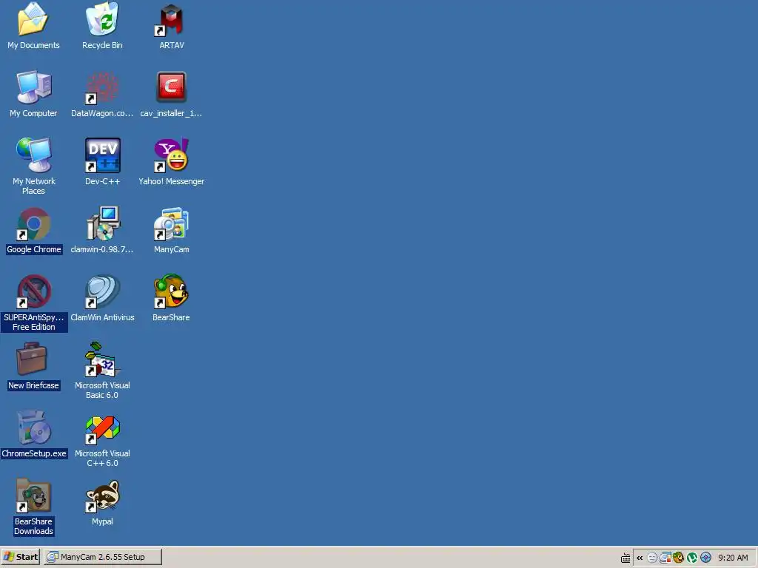Select the Google Chrome shortcut icon
The height and width of the screenshot is (568, 758).
point(33,223)
